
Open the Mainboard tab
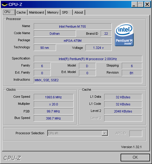coord(36,12)
